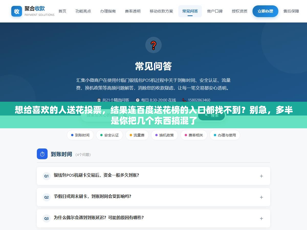This screenshot has height=230, width=307.
Task: Go to 办理指南 page
Action: [108, 11]
